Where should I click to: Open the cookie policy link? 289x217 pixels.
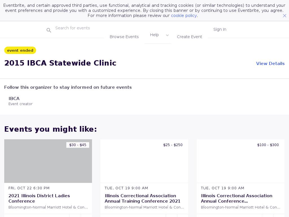184,16
